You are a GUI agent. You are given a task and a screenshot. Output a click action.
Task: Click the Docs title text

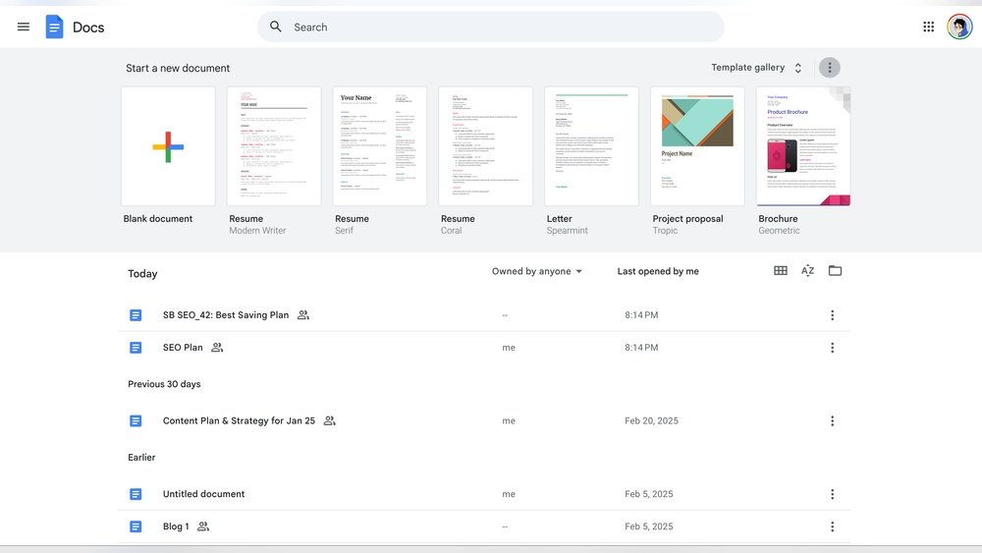click(x=88, y=27)
